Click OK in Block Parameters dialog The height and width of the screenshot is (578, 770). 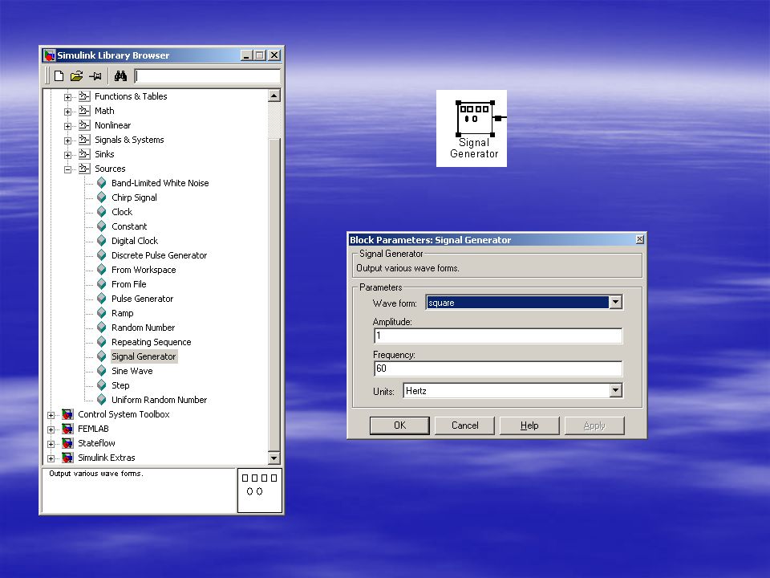pos(399,425)
